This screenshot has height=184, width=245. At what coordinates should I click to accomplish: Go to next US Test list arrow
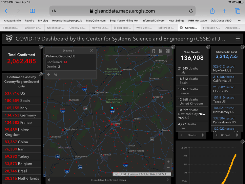click(237, 135)
